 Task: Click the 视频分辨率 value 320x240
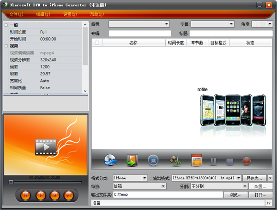click(x=60, y=60)
